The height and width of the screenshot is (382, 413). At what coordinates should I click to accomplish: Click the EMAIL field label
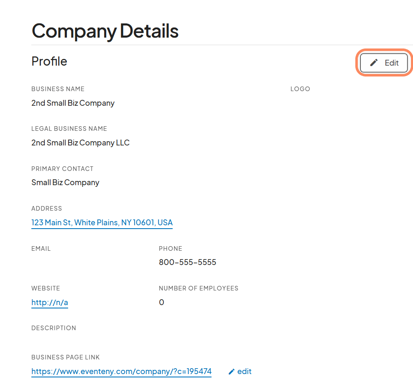tap(41, 249)
